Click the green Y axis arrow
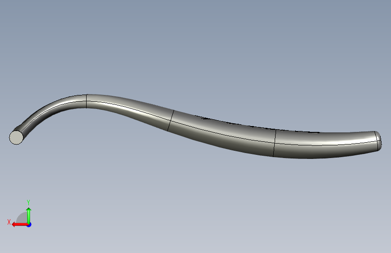391x253 pixels. [29, 216]
